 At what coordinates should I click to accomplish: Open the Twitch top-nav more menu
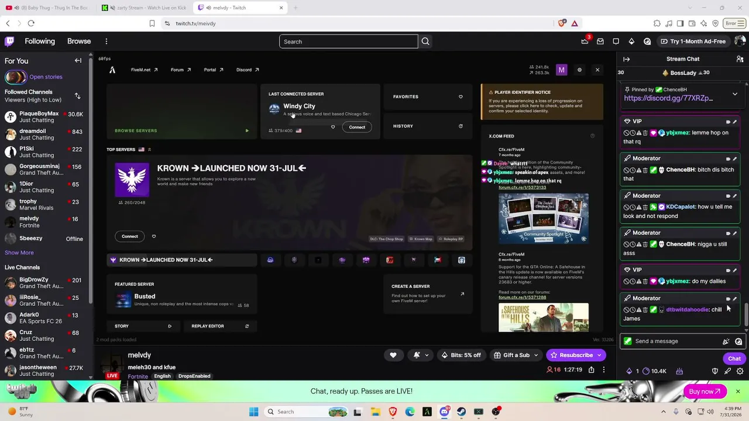(x=106, y=42)
